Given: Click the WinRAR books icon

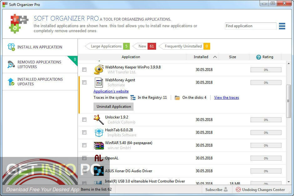Looking at the screenshot, I should click(x=99, y=146).
